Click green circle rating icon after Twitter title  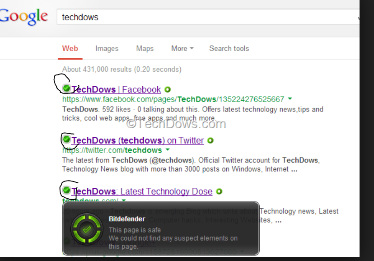click(210, 140)
